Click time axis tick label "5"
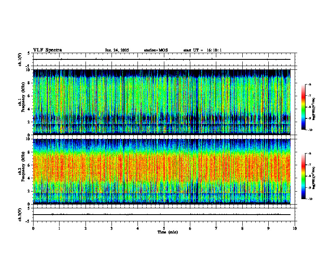This screenshot has width=332, height=256. [164, 228]
